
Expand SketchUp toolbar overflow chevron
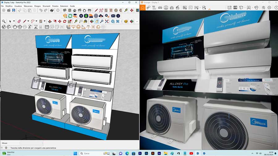point(137,22)
